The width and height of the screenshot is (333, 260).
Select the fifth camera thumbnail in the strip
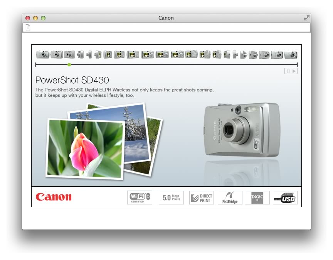(x=89, y=54)
